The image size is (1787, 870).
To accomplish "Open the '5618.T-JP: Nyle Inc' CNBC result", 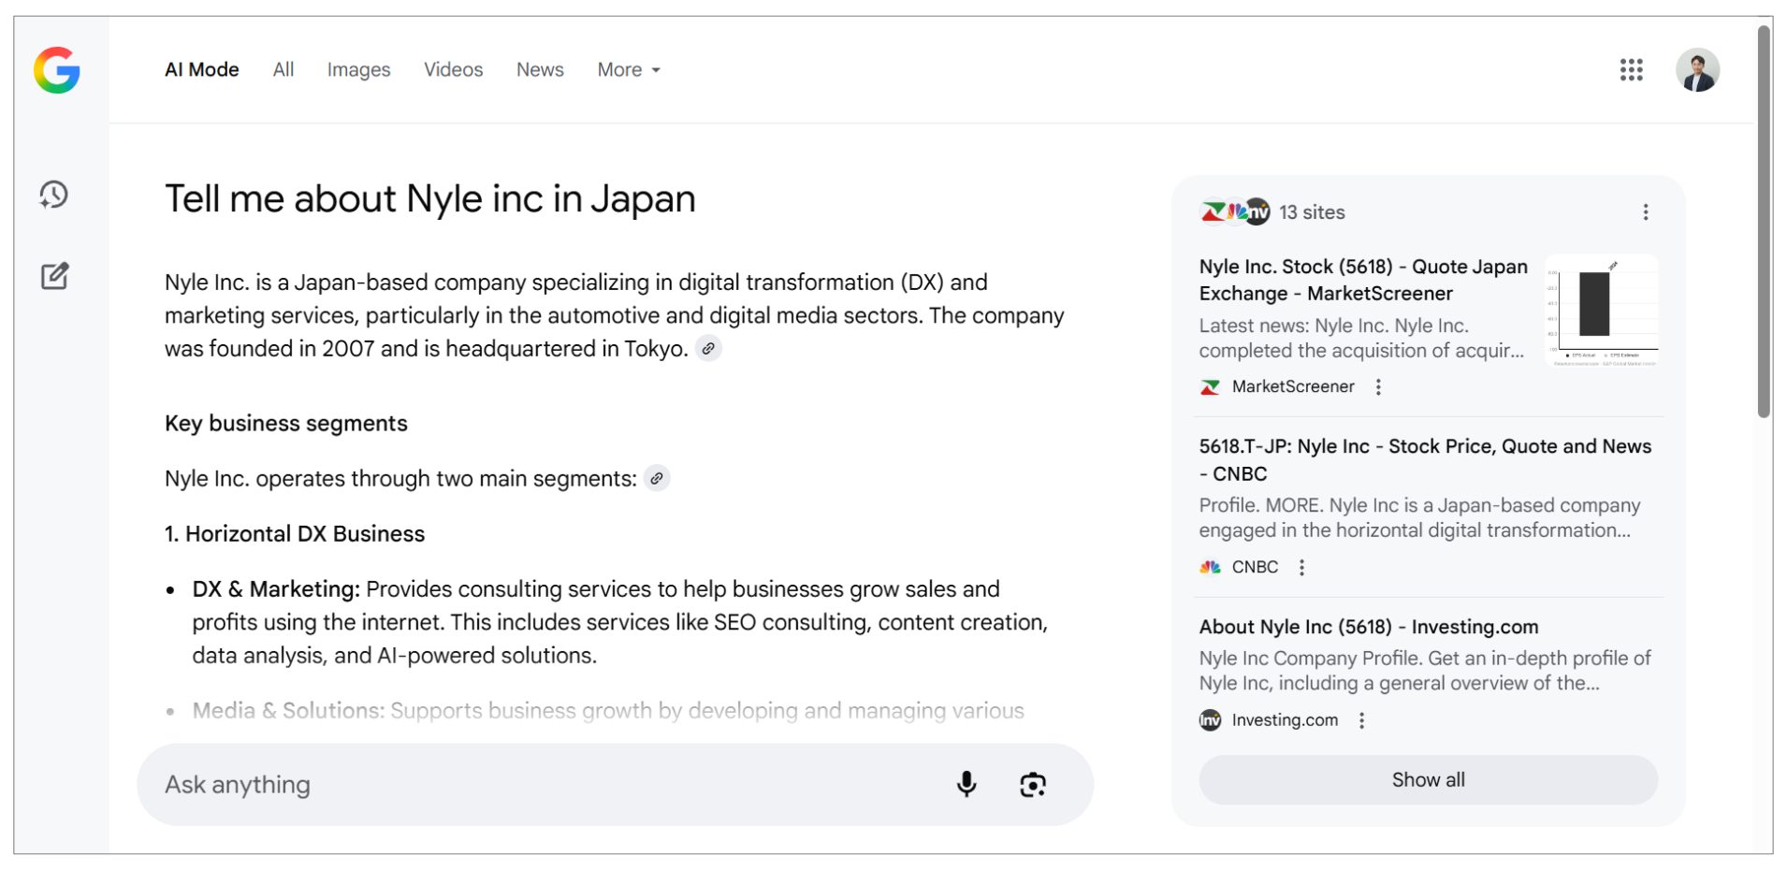I will tap(1425, 459).
